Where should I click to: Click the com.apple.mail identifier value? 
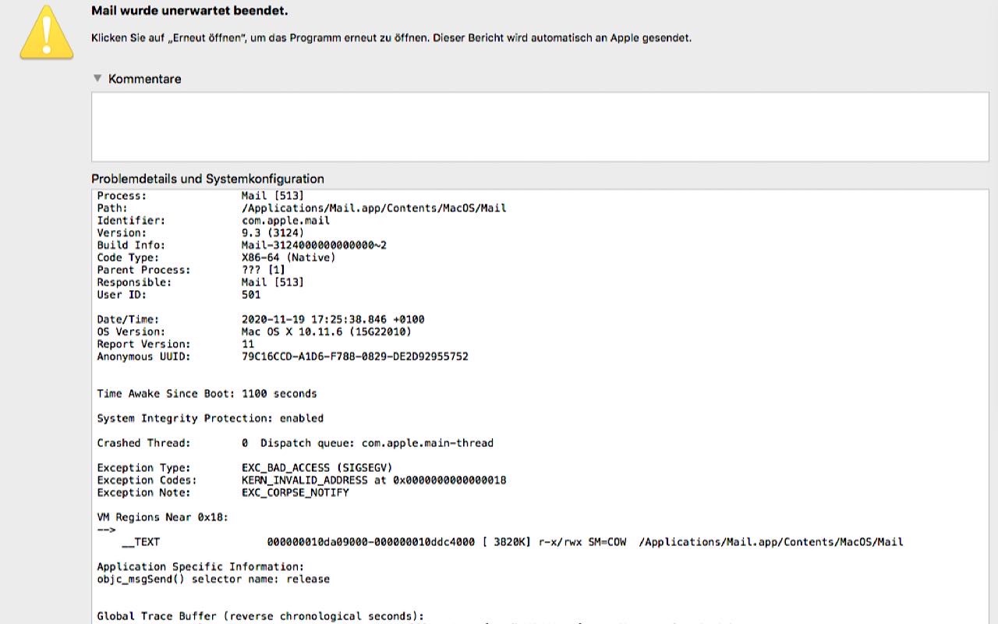[x=285, y=221]
